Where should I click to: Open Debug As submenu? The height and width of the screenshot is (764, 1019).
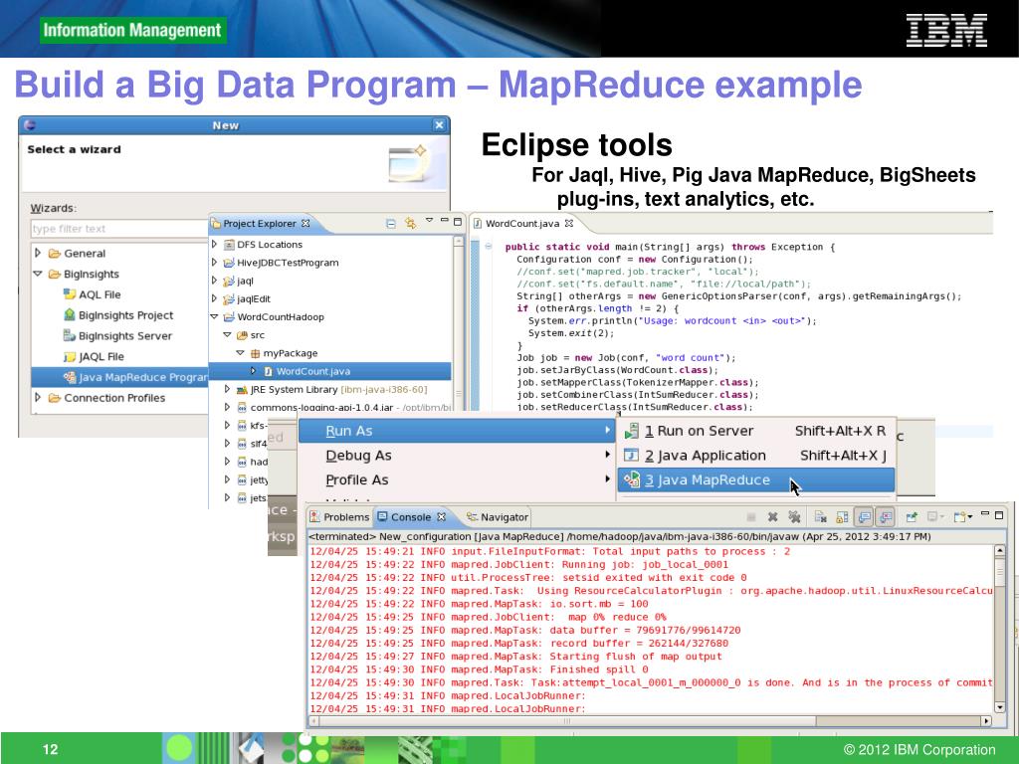click(x=457, y=456)
